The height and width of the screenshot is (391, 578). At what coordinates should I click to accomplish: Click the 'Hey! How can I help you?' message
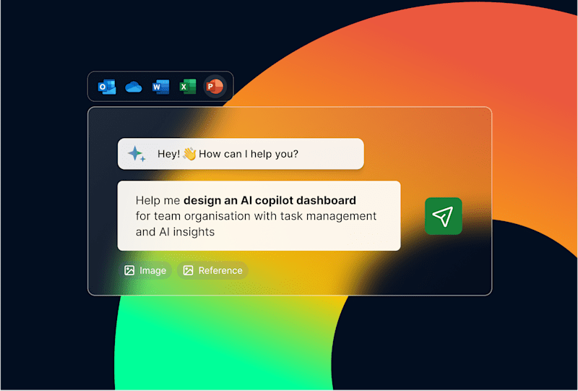click(241, 154)
